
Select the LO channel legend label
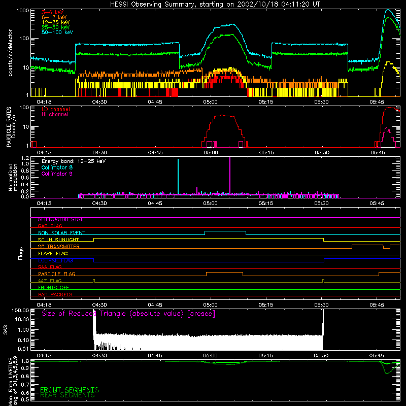pyautogui.click(x=56, y=109)
